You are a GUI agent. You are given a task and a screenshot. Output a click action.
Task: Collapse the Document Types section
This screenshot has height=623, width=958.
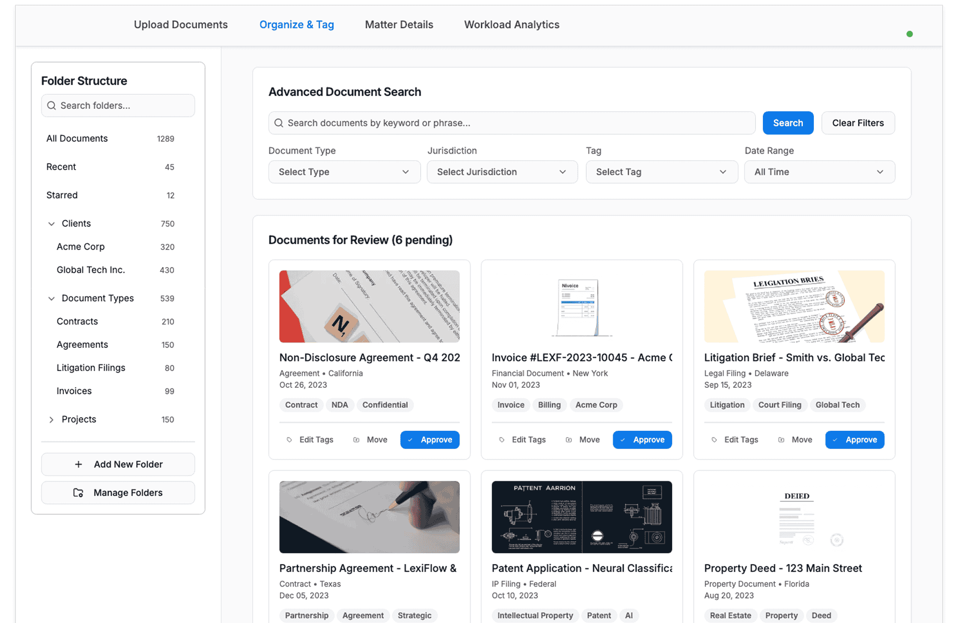51,299
